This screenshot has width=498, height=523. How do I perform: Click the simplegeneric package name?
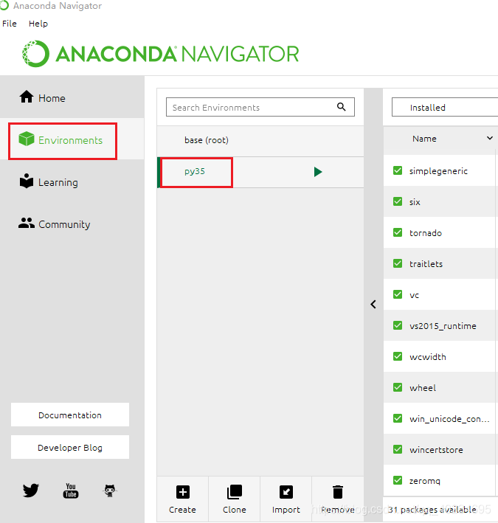[438, 171]
